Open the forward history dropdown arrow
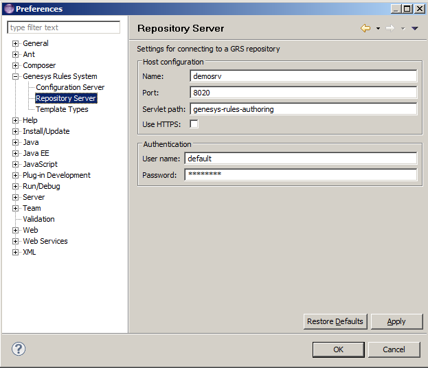 tap(403, 28)
